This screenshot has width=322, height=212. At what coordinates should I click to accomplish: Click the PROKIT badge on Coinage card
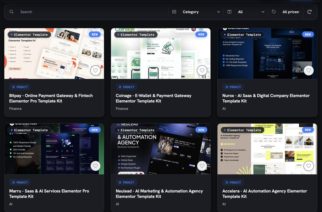point(126,87)
